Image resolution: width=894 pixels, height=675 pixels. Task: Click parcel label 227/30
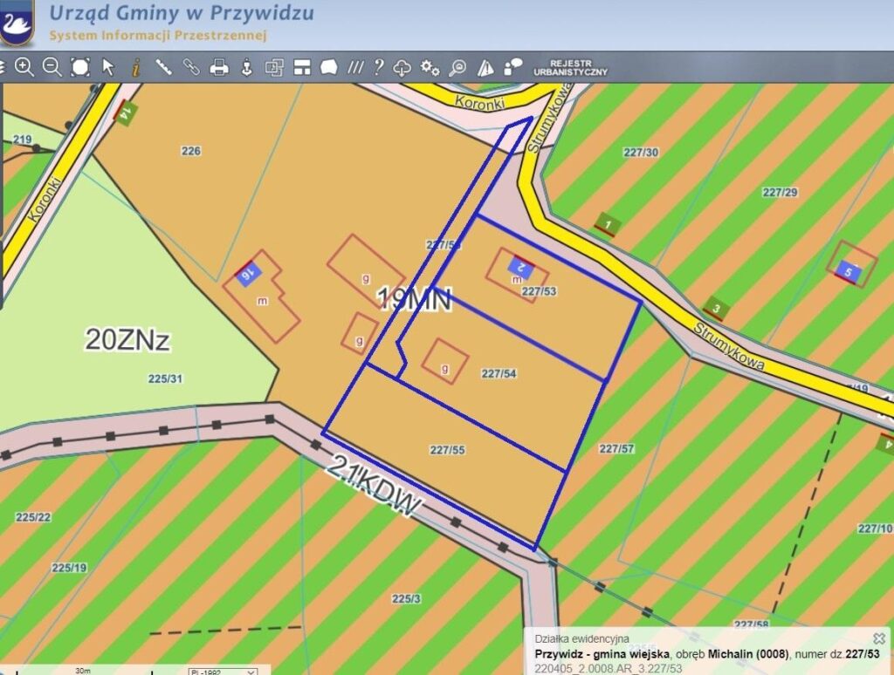(x=641, y=153)
